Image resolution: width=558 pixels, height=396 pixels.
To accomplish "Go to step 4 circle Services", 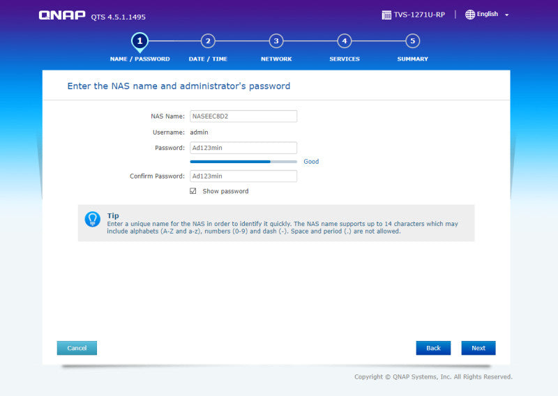I will click(x=345, y=41).
